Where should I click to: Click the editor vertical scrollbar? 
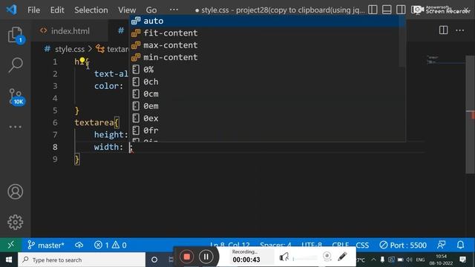pos(470,114)
